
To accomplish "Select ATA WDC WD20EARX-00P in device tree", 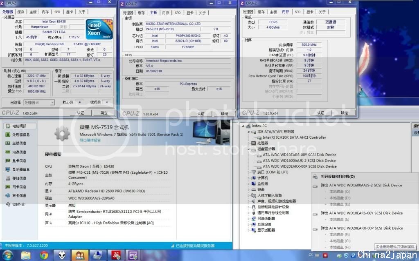I will (x=300, y=166).
